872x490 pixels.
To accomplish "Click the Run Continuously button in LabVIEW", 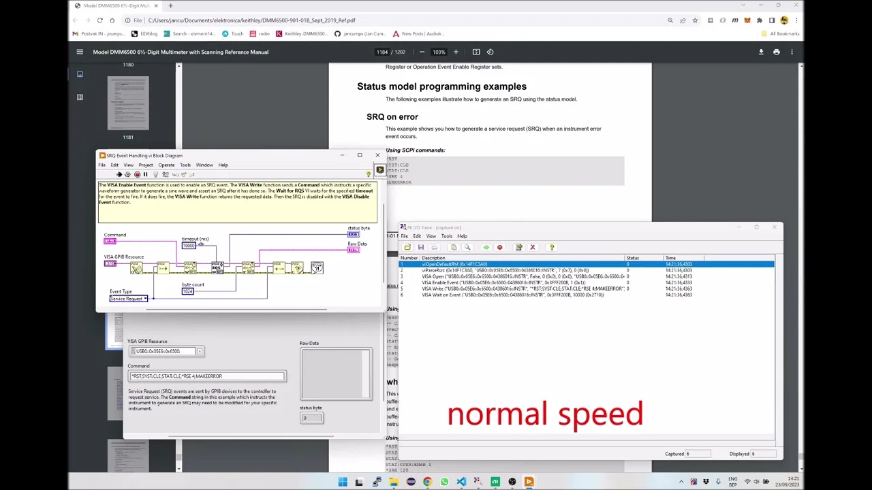I will click(127, 175).
